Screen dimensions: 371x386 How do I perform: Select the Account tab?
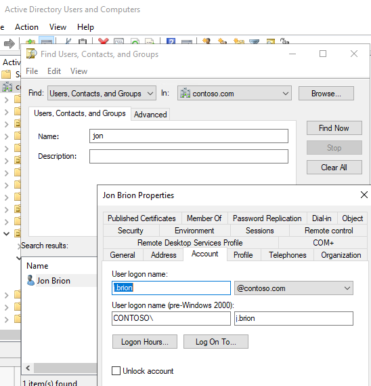[205, 254]
